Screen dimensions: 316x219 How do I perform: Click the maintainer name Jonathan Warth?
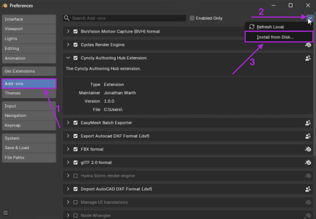pyautogui.click(x=120, y=93)
